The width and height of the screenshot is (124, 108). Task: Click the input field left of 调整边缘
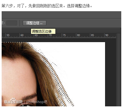pos(12,23)
